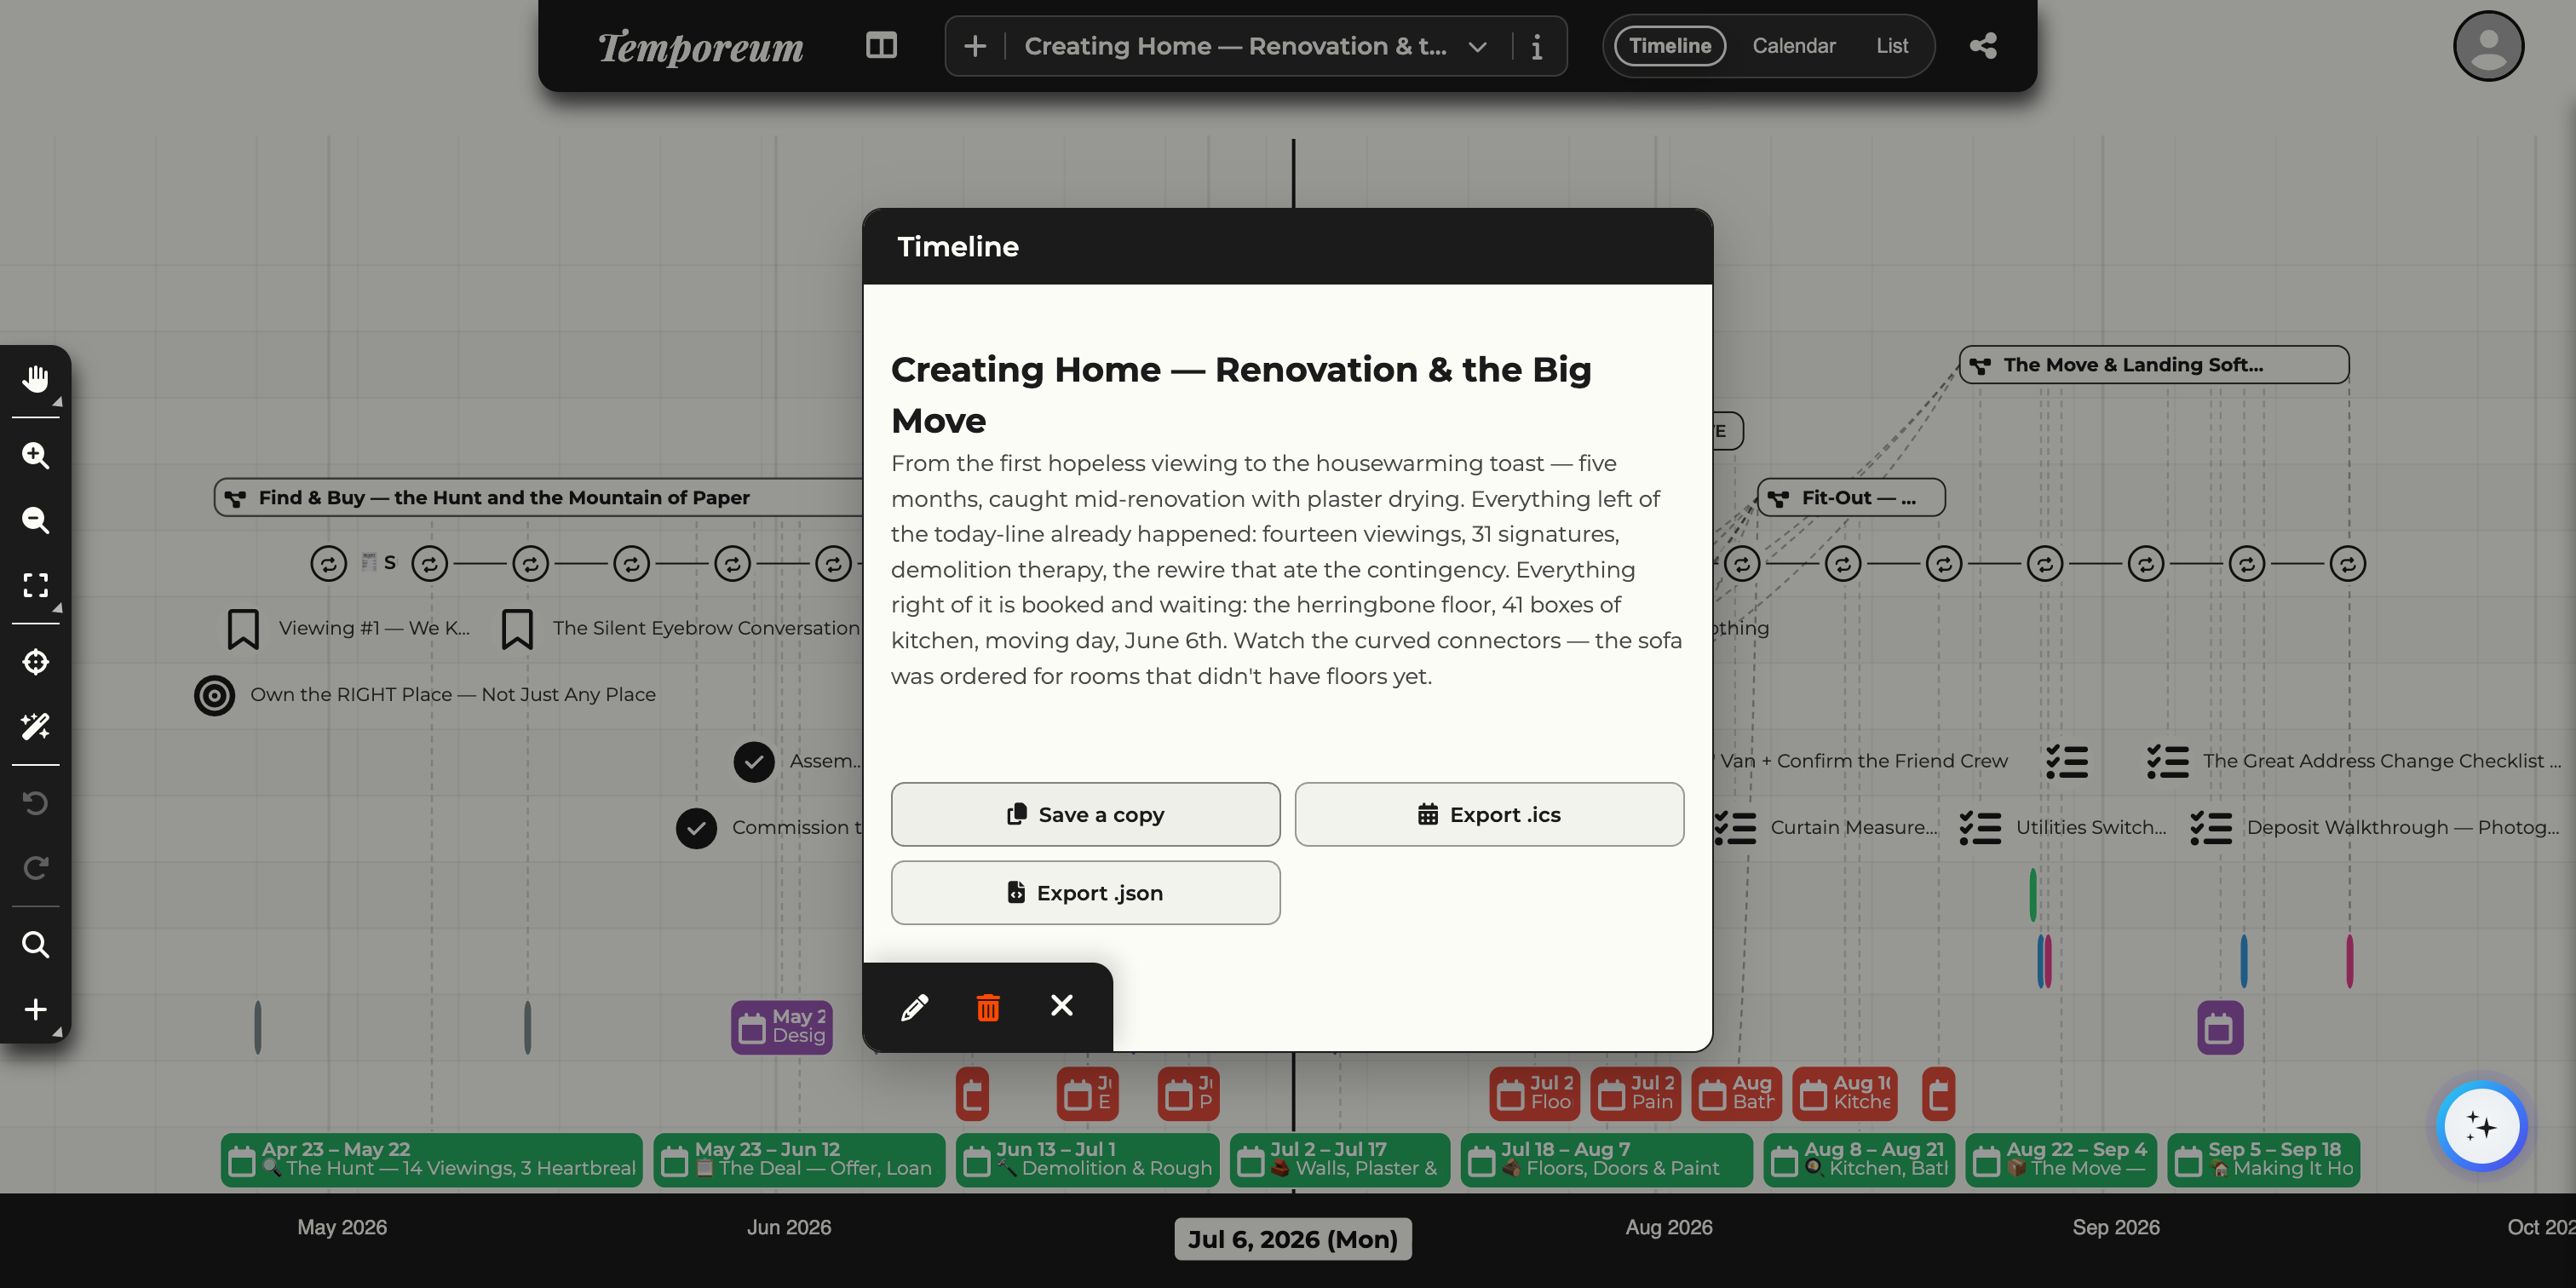Viewport: 2576px width, 1288px height.
Task: Switch to Timeline view
Action: (1670, 46)
